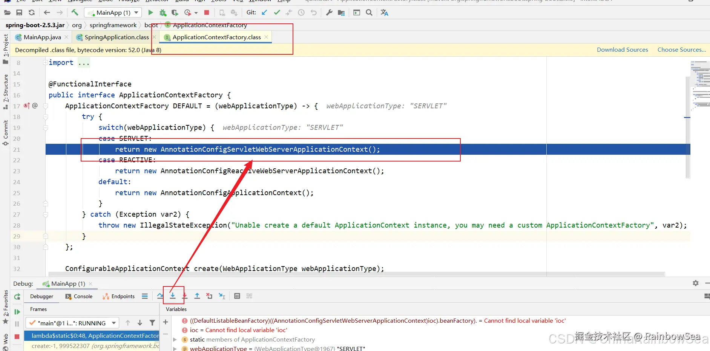
Task: Click the Step Out debug icon
Action: (197, 296)
